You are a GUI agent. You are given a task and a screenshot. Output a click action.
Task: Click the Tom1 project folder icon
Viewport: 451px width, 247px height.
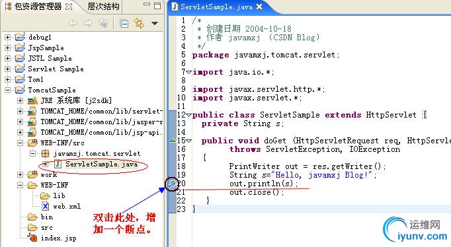click(20, 79)
